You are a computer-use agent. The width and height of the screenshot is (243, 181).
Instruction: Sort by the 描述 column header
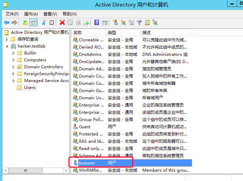click(x=166, y=32)
